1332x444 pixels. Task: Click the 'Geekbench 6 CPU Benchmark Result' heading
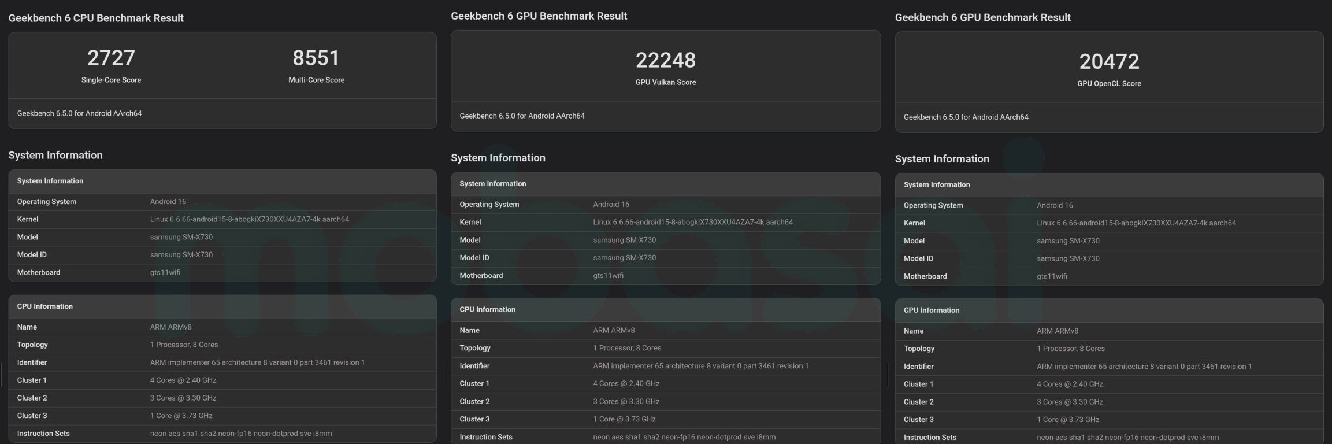[x=96, y=18]
